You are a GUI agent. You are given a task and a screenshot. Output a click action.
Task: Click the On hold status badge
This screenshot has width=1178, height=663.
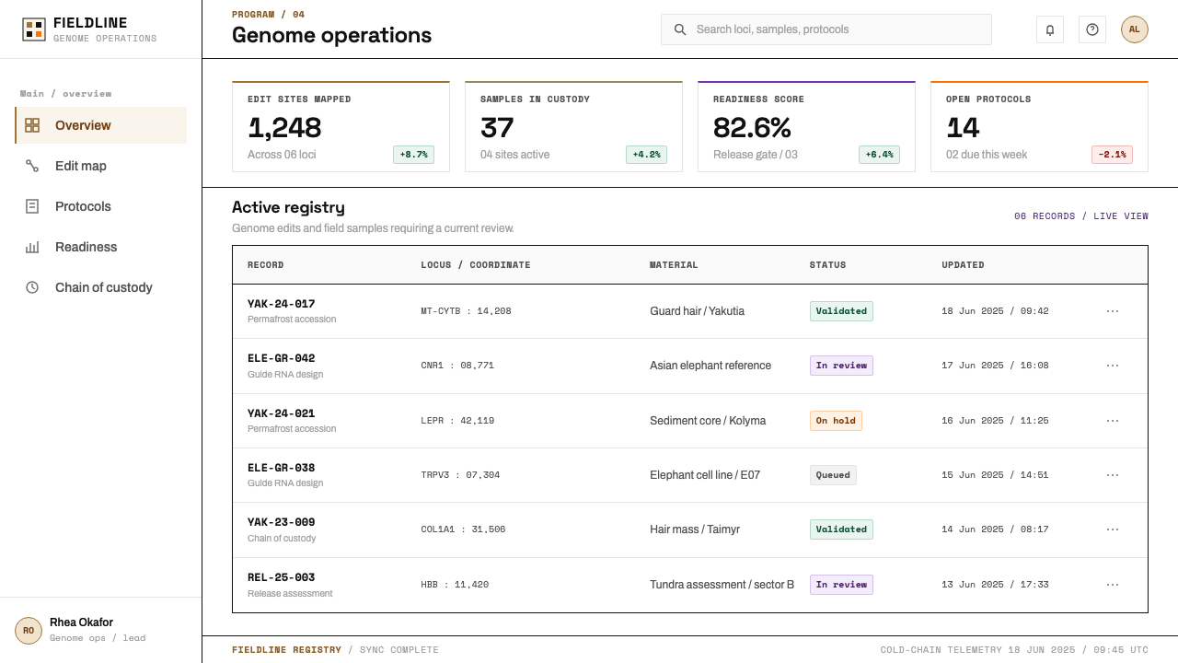click(x=836, y=421)
